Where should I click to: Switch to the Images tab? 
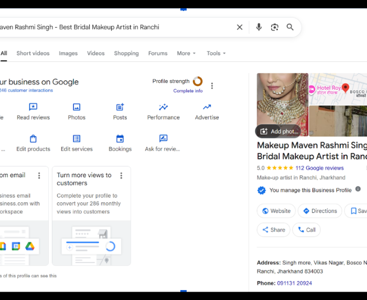click(68, 53)
